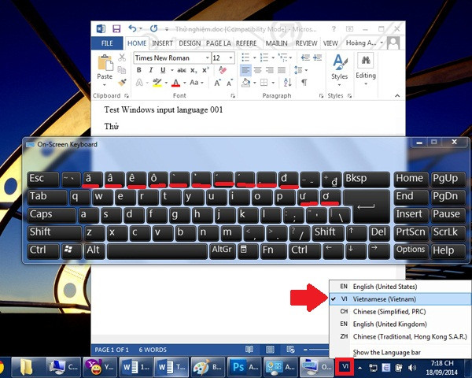472x378 pixels.
Task: Click the Cut scissors icon
Action: pos(122,57)
